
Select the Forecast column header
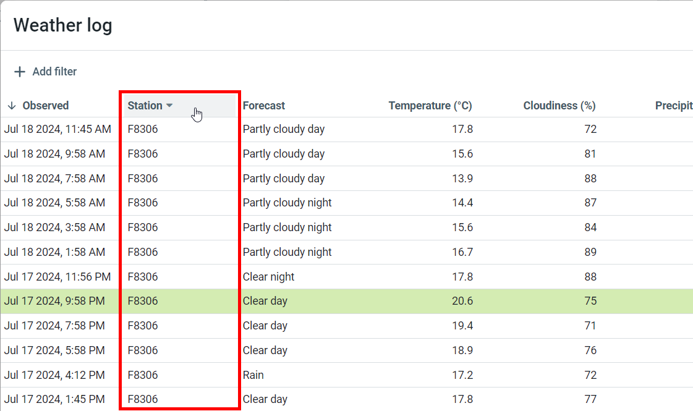(263, 106)
